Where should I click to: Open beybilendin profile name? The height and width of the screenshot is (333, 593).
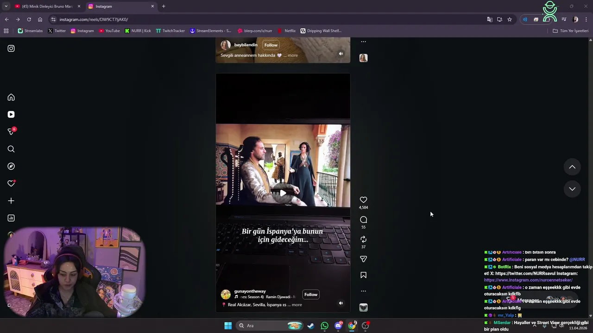[246, 45]
